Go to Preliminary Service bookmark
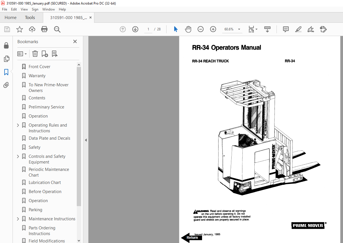The image size is (343, 243). [x=46, y=107]
